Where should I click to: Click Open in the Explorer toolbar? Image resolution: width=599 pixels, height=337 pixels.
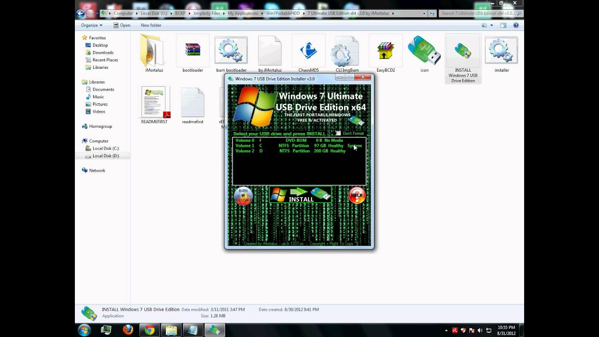122,25
